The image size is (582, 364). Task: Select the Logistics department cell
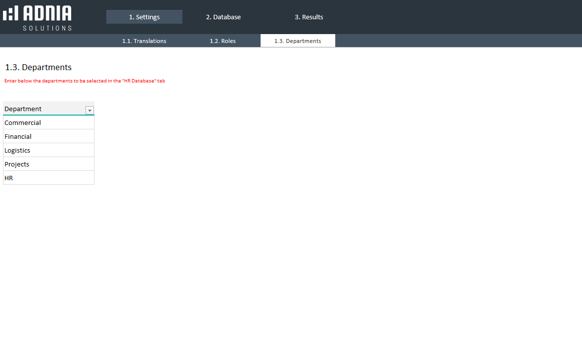click(x=48, y=150)
